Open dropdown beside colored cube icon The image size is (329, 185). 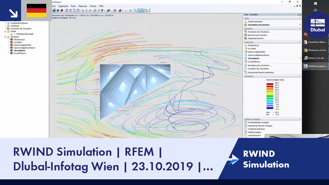tap(122, 11)
